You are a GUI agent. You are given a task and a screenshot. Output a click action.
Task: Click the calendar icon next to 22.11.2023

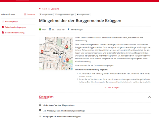(50, 29)
